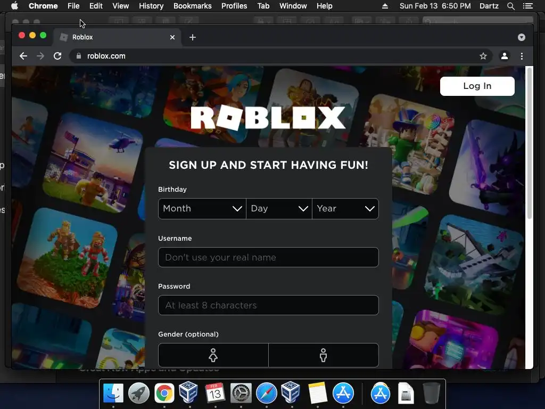
Task: Open System Preferences gear in dock
Action: coord(241,393)
